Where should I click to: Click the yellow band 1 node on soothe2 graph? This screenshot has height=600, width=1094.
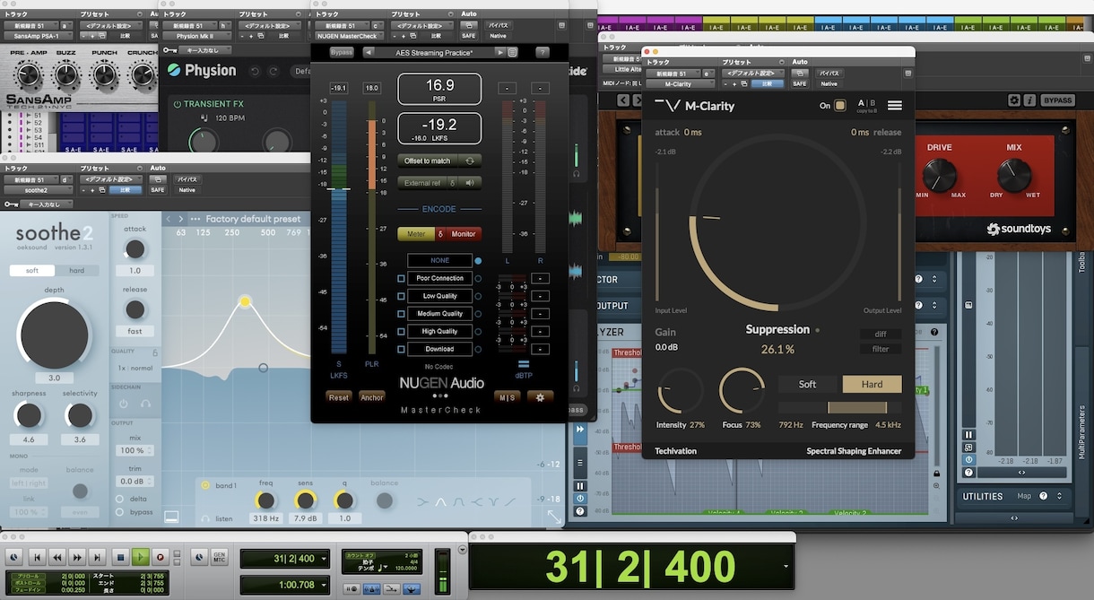pos(245,302)
